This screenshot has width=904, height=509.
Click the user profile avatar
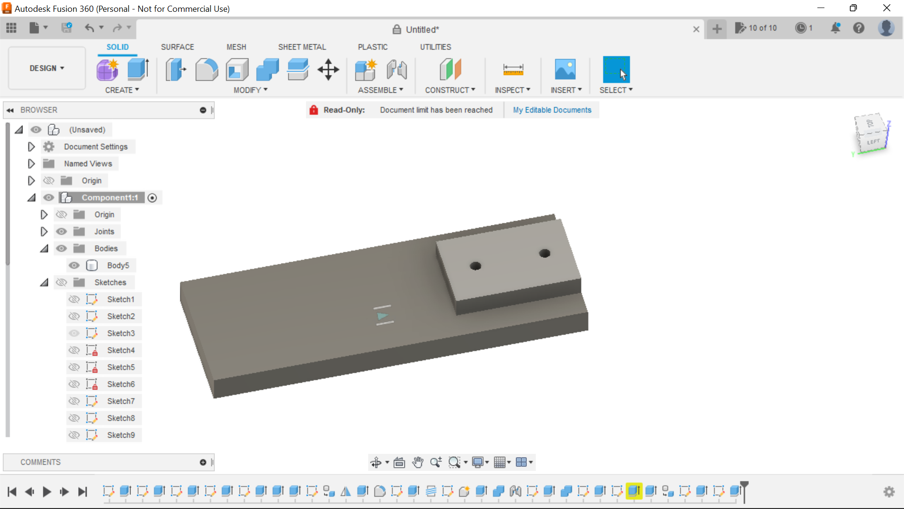[886, 28]
